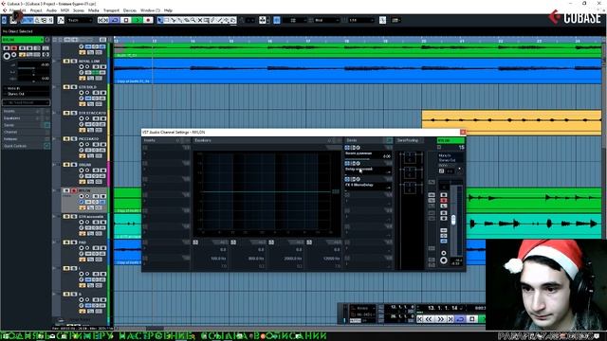Open the Stereo Out routing in the inspector

click(x=26, y=94)
